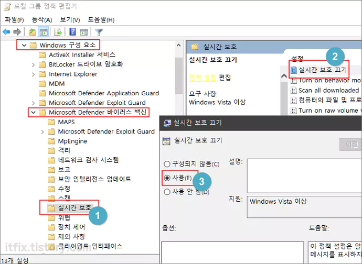Click the policy icon beside Turn on raw volume
Viewport: 362px width, 264px height.
click(293, 111)
